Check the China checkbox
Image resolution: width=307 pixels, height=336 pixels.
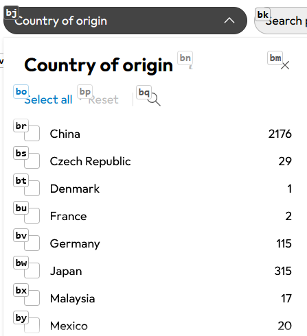[x=32, y=134]
